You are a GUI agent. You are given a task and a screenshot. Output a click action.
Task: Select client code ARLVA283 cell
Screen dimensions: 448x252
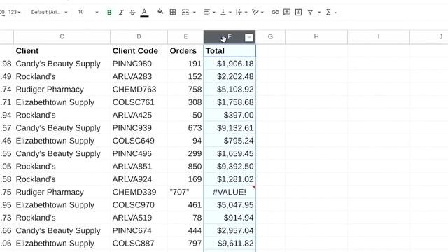point(139,76)
